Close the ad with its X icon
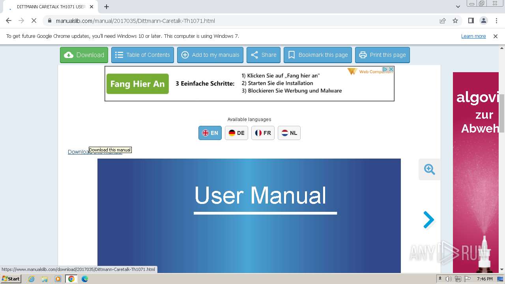Screen dimensions: 505x284 (x=391, y=69)
